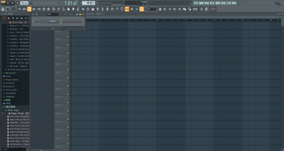Screen dimensions: 284x151
Task: Toggle the PAT/SONG mode switch
Action: (x=3, y=3)
